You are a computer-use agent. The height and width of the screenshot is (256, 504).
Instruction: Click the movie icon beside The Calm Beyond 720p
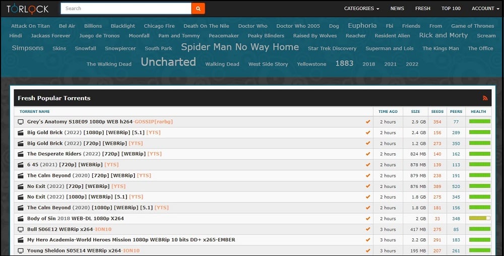21,175
